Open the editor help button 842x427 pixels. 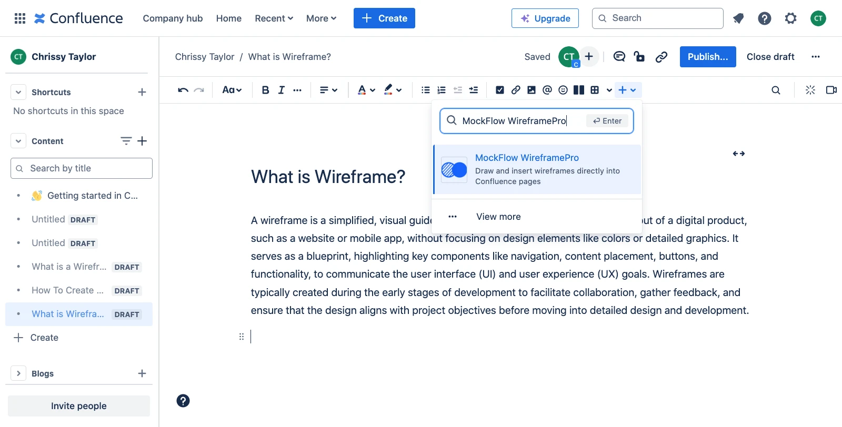[183, 401]
